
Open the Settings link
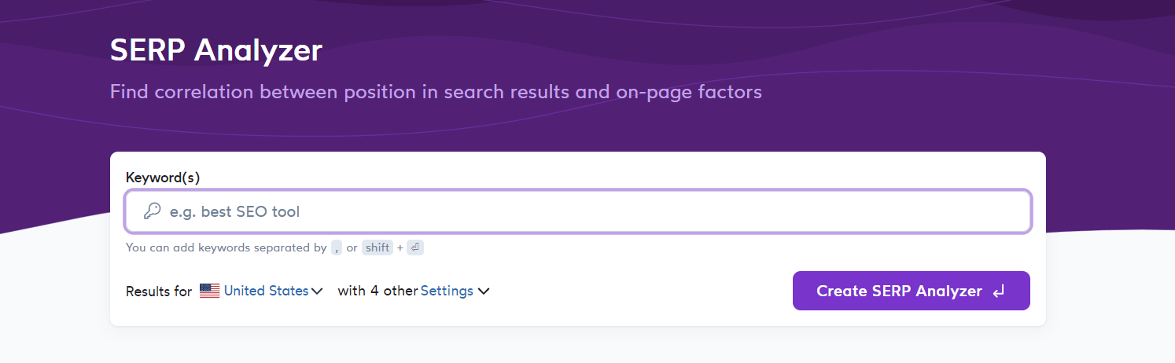[447, 291]
